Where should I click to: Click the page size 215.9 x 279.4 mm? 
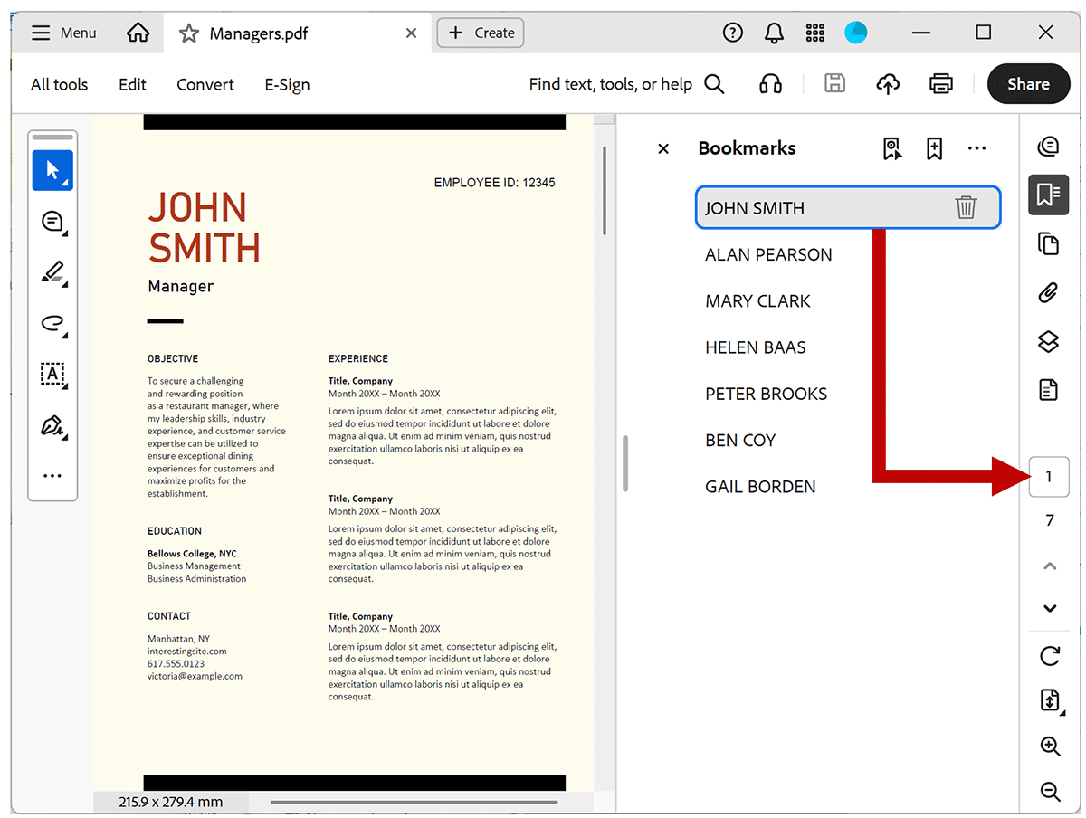tap(170, 802)
